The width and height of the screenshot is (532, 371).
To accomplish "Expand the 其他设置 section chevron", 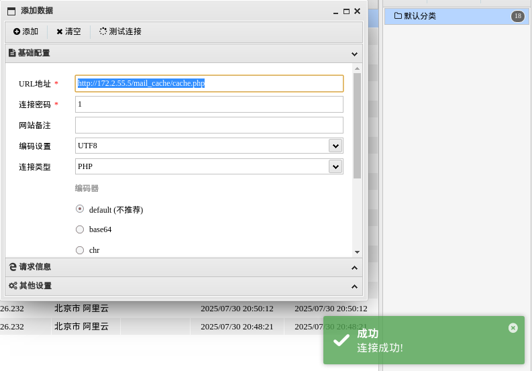I will click(x=354, y=286).
